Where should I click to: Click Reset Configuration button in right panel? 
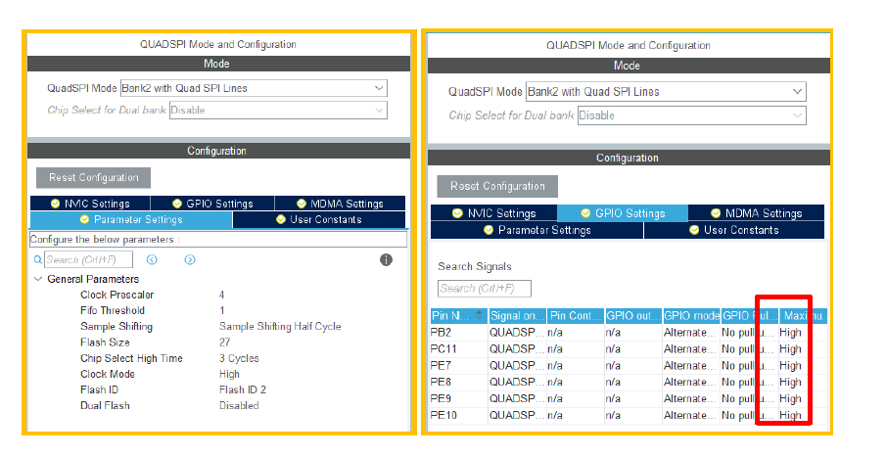[x=497, y=186]
